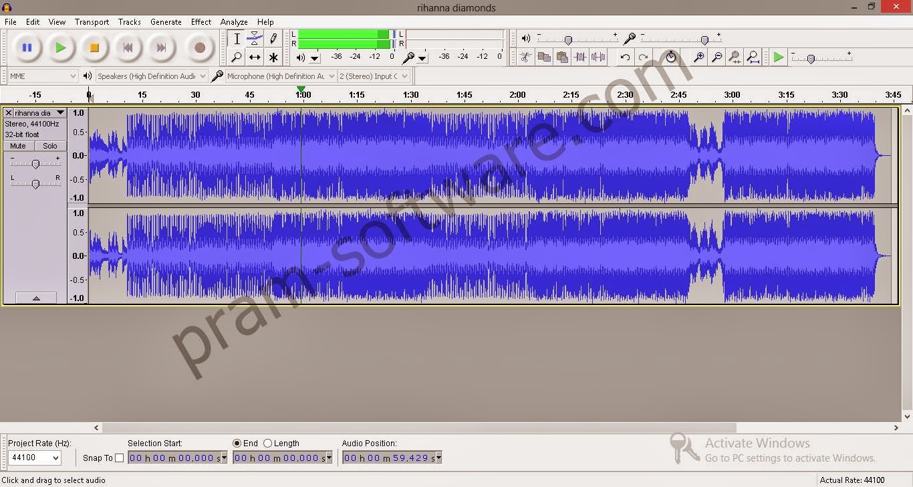The image size is (913, 487).
Task: Select the Zoom tool magnifier
Action: click(236, 58)
